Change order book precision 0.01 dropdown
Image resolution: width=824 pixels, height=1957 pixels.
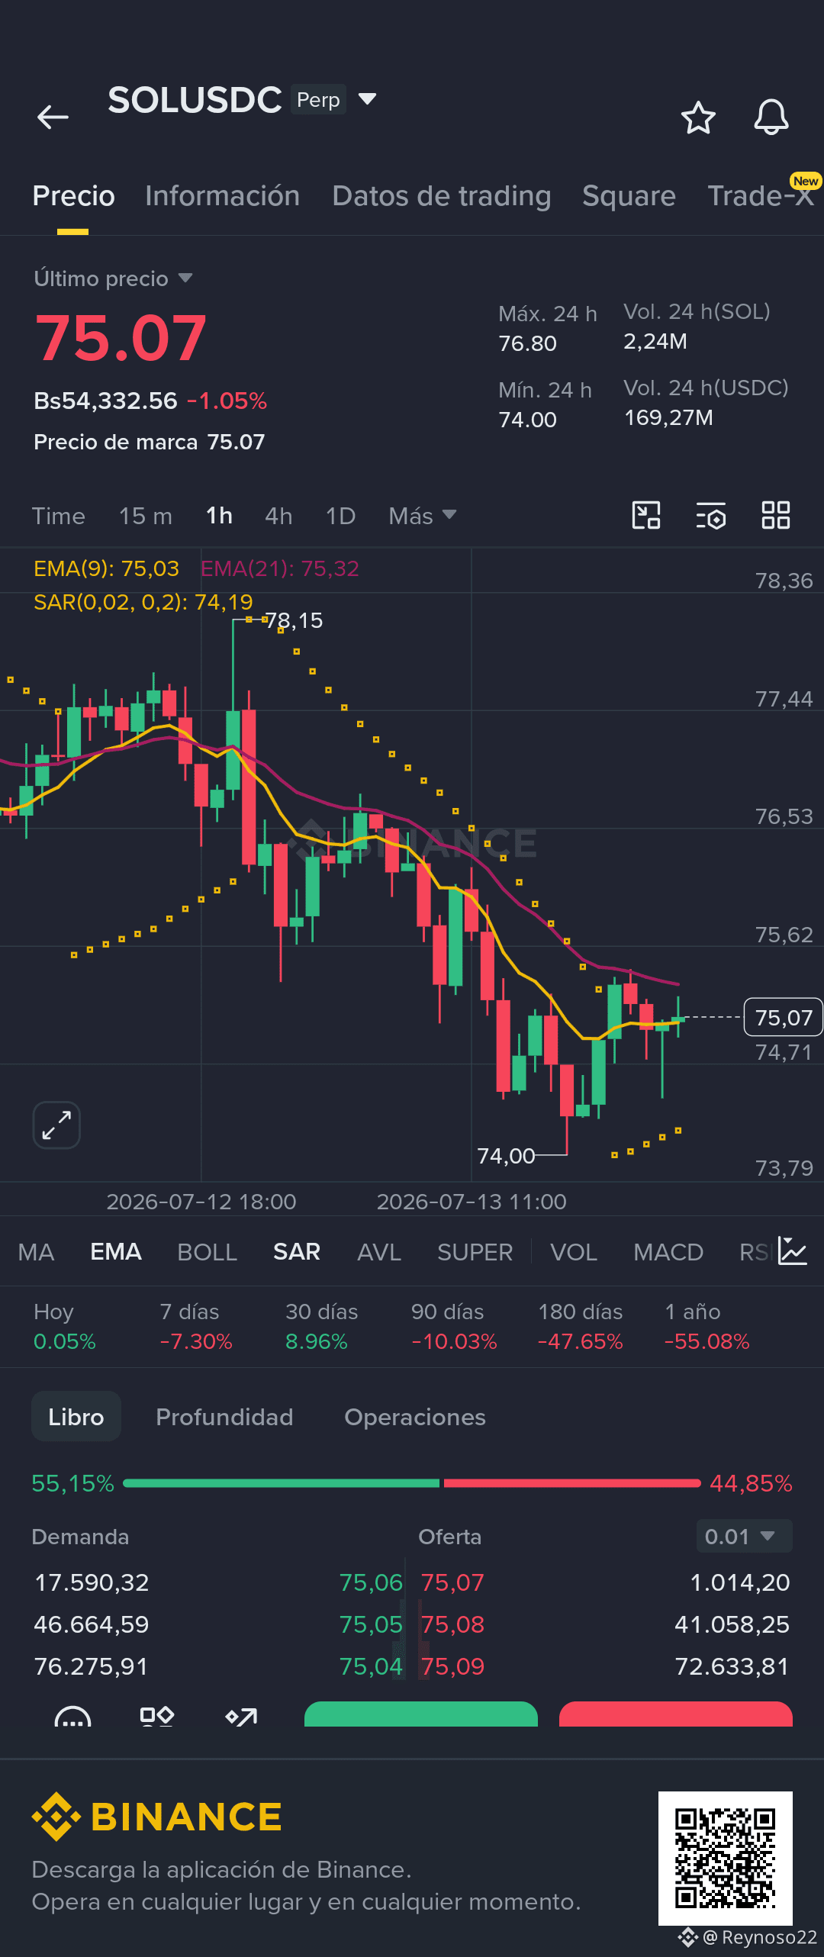[744, 1536]
